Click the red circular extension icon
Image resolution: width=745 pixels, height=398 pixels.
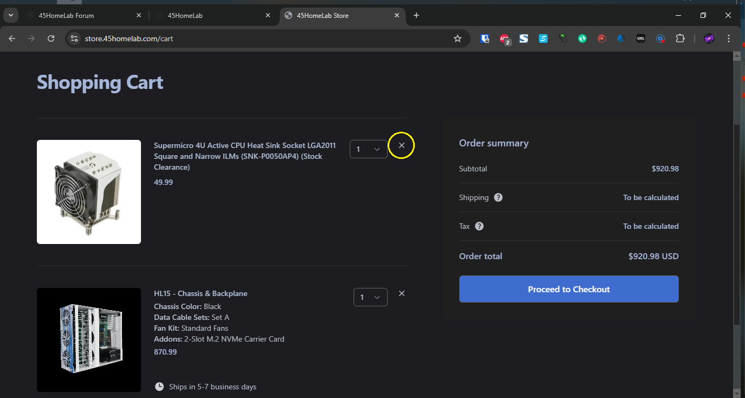[x=602, y=38]
